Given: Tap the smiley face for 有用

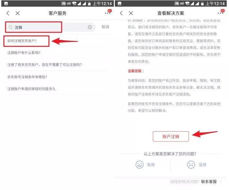Looking at the screenshot, I should tap(140, 165).
